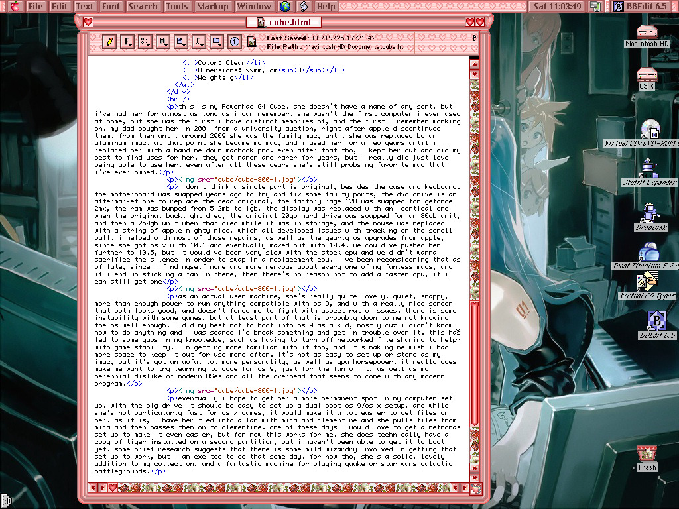Click the Get Info (i) toolbar button
The height and width of the screenshot is (509, 679).
coord(234,42)
